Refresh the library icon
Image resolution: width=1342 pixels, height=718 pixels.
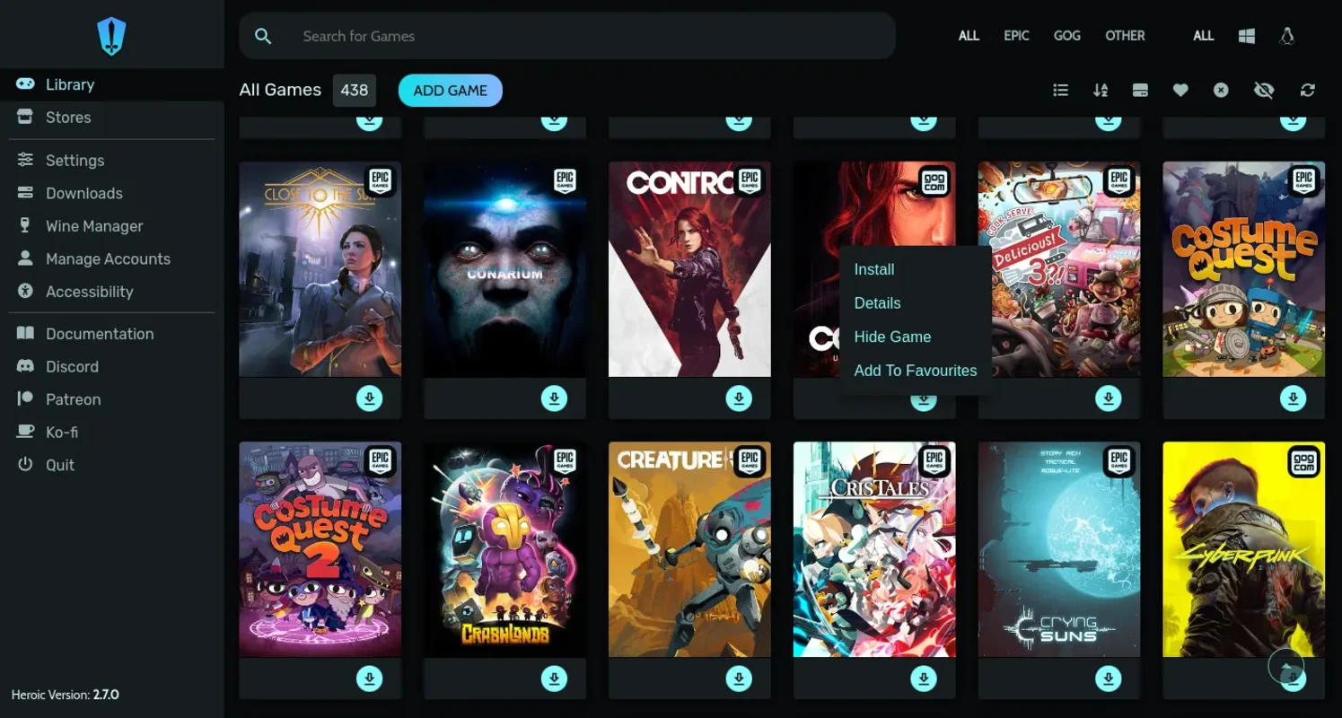(x=1308, y=90)
